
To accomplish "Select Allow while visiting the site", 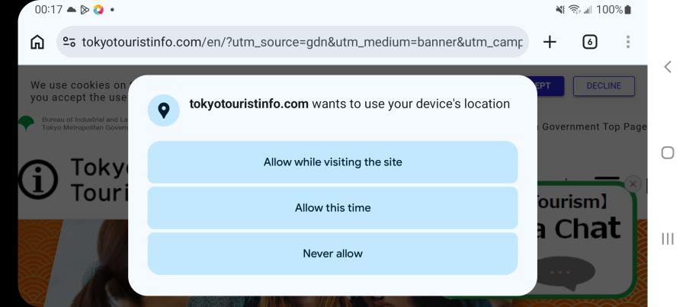I will [332, 161].
